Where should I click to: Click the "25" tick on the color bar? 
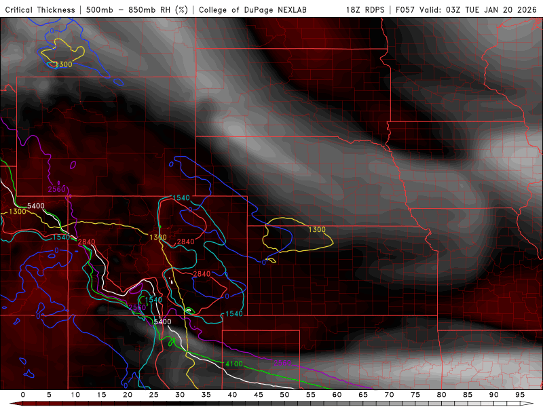coord(154,395)
